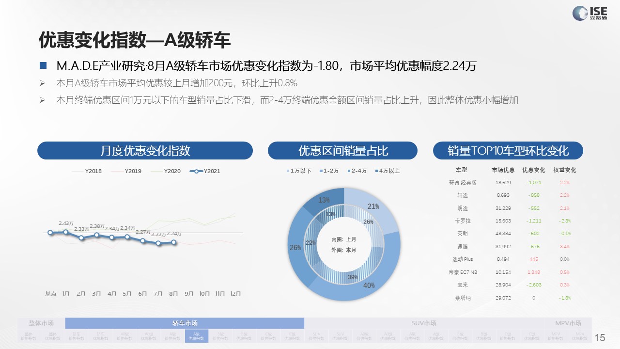620x349 pixels.
Task: Click the 月度优惠变化指数 header button
Action: [145, 151]
